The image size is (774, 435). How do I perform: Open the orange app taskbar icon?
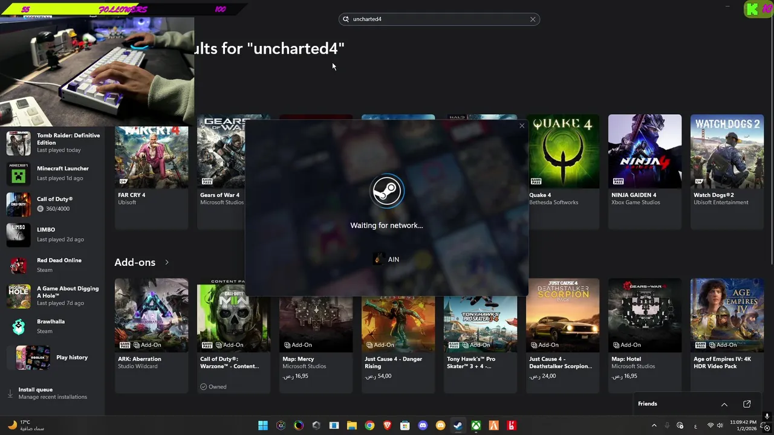[x=493, y=425]
